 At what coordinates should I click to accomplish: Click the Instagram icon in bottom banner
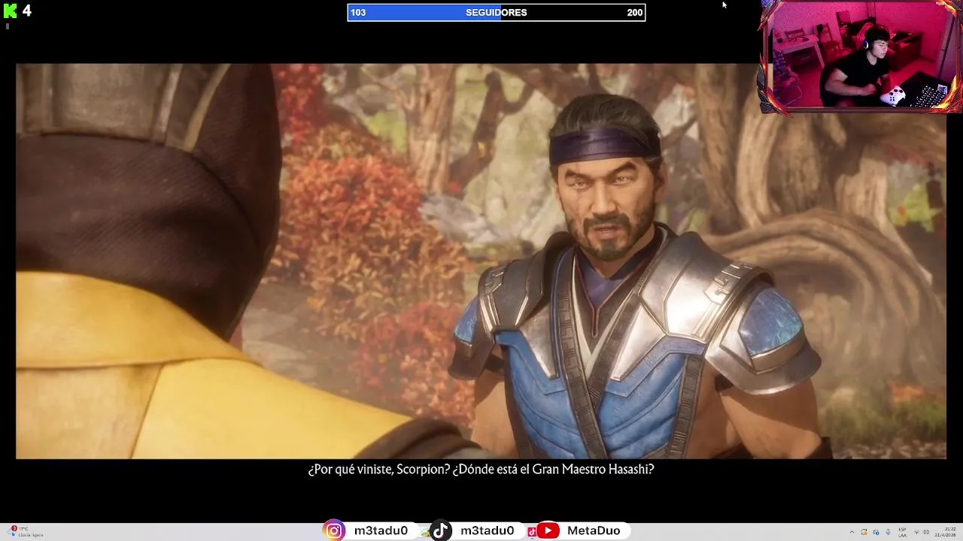click(334, 530)
